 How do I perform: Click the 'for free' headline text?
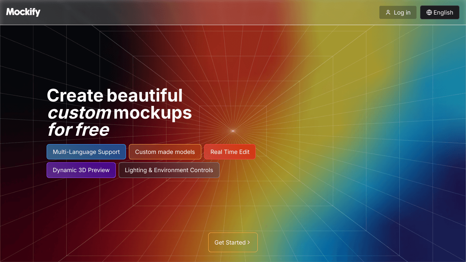tap(78, 130)
